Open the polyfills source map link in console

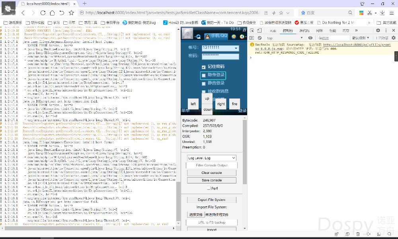click(x=357, y=44)
